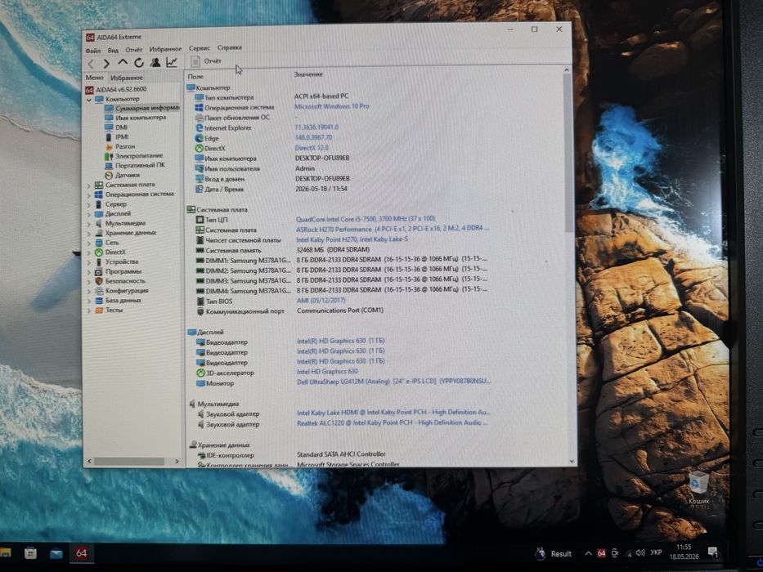
Task: Open the Избранное menu
Action: point(165,49)
